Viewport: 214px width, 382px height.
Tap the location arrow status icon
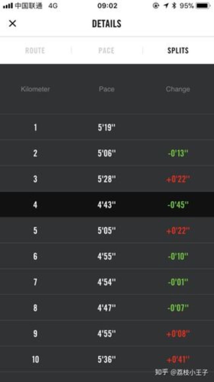pyautogui.click(x=166, y=6)
